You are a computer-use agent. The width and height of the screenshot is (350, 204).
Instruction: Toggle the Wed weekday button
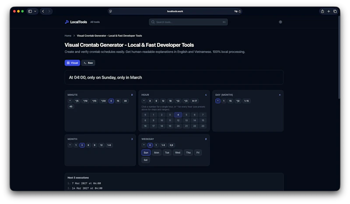(x=178, y=153)
